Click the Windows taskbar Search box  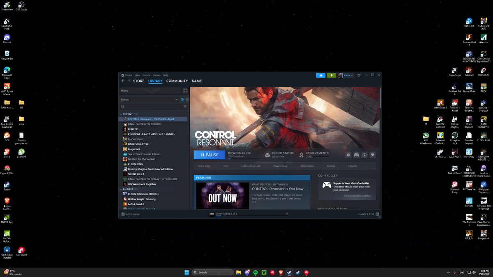(x=213, y=272)
